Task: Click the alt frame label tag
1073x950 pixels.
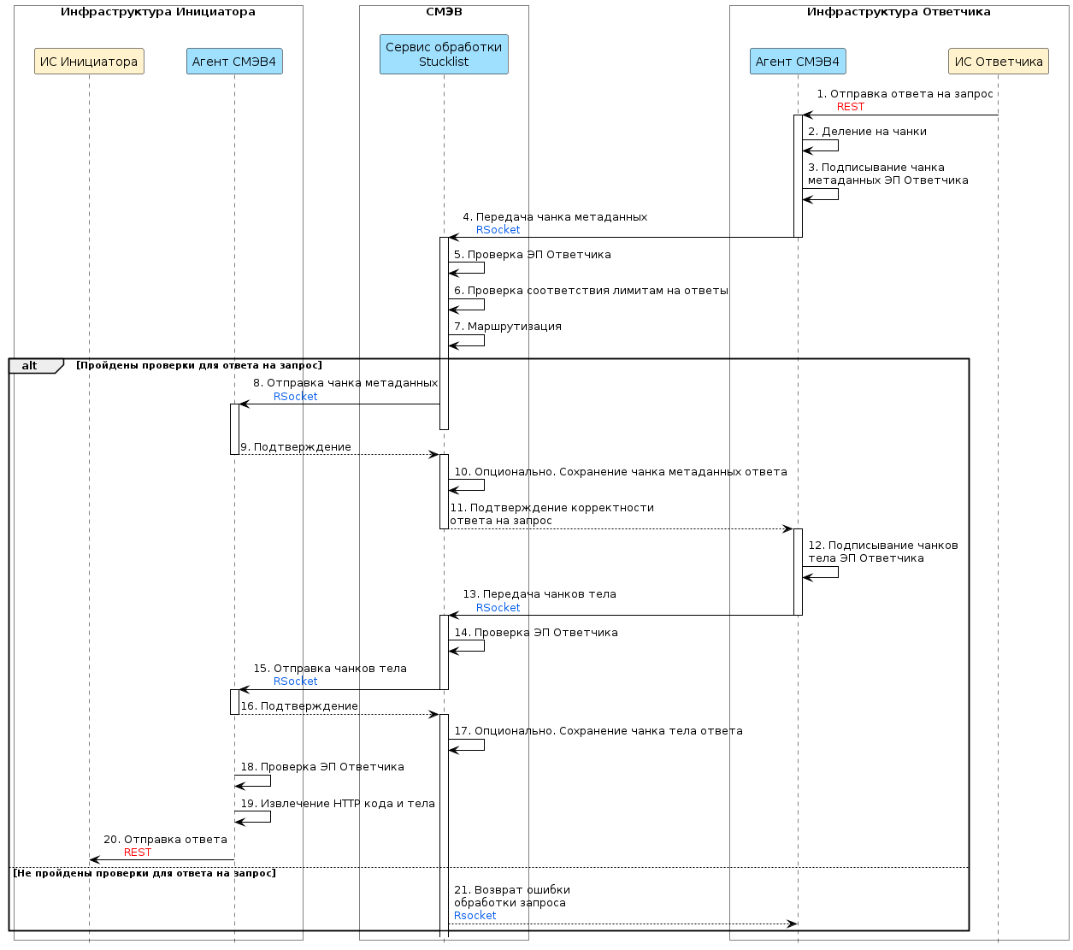Action: click(31, 366)
